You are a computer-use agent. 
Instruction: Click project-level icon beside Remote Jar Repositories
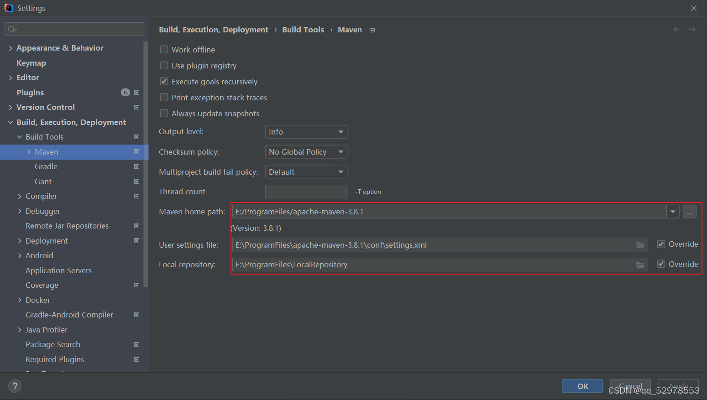coord(136,226)
